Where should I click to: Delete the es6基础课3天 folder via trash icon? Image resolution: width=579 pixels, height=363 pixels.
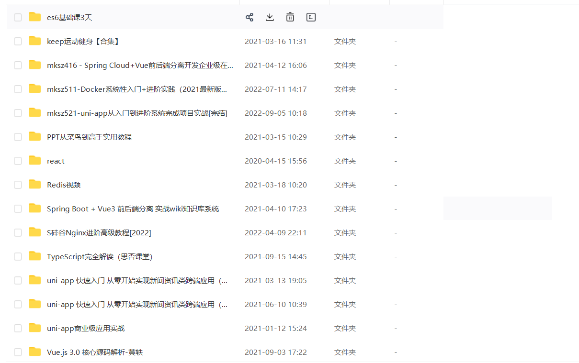pos(290,17)
